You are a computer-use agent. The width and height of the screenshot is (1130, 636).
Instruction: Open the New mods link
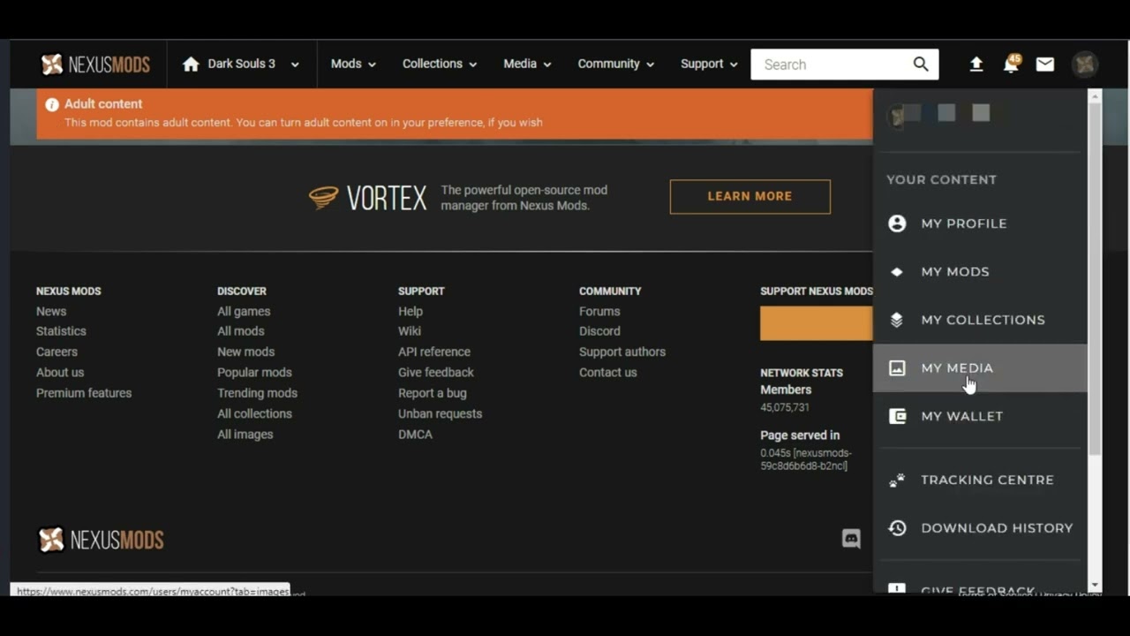pyautogui.click(x=246, y=352)
